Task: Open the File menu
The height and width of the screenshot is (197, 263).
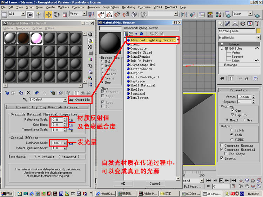Action: [x=4, y=7]
